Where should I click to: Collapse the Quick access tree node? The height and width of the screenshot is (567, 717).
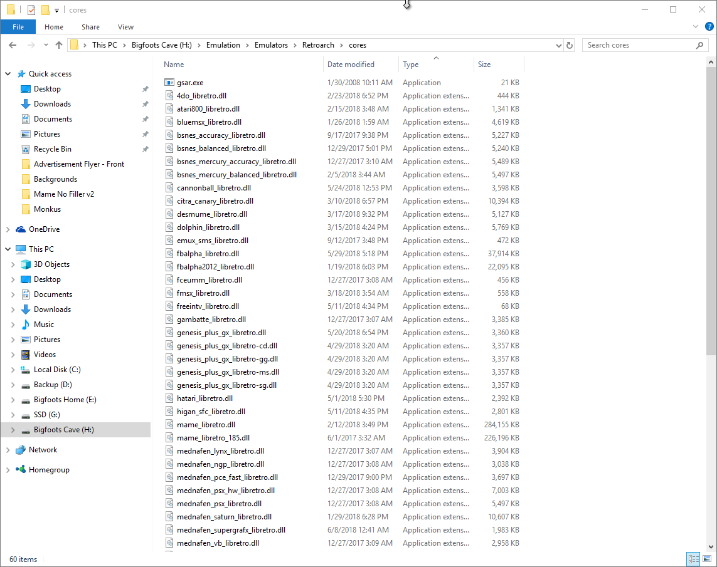(8, 74)
